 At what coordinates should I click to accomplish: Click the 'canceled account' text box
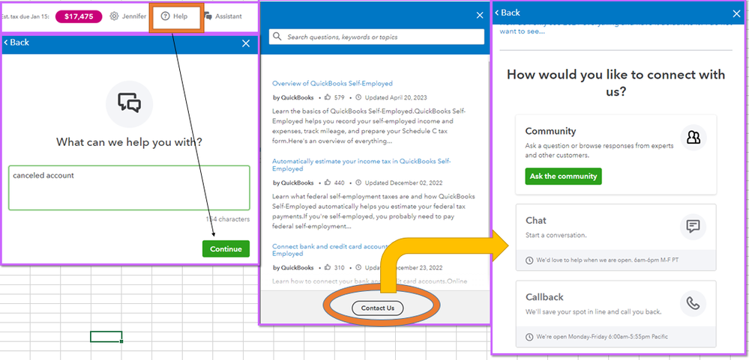tap(129, 188)
